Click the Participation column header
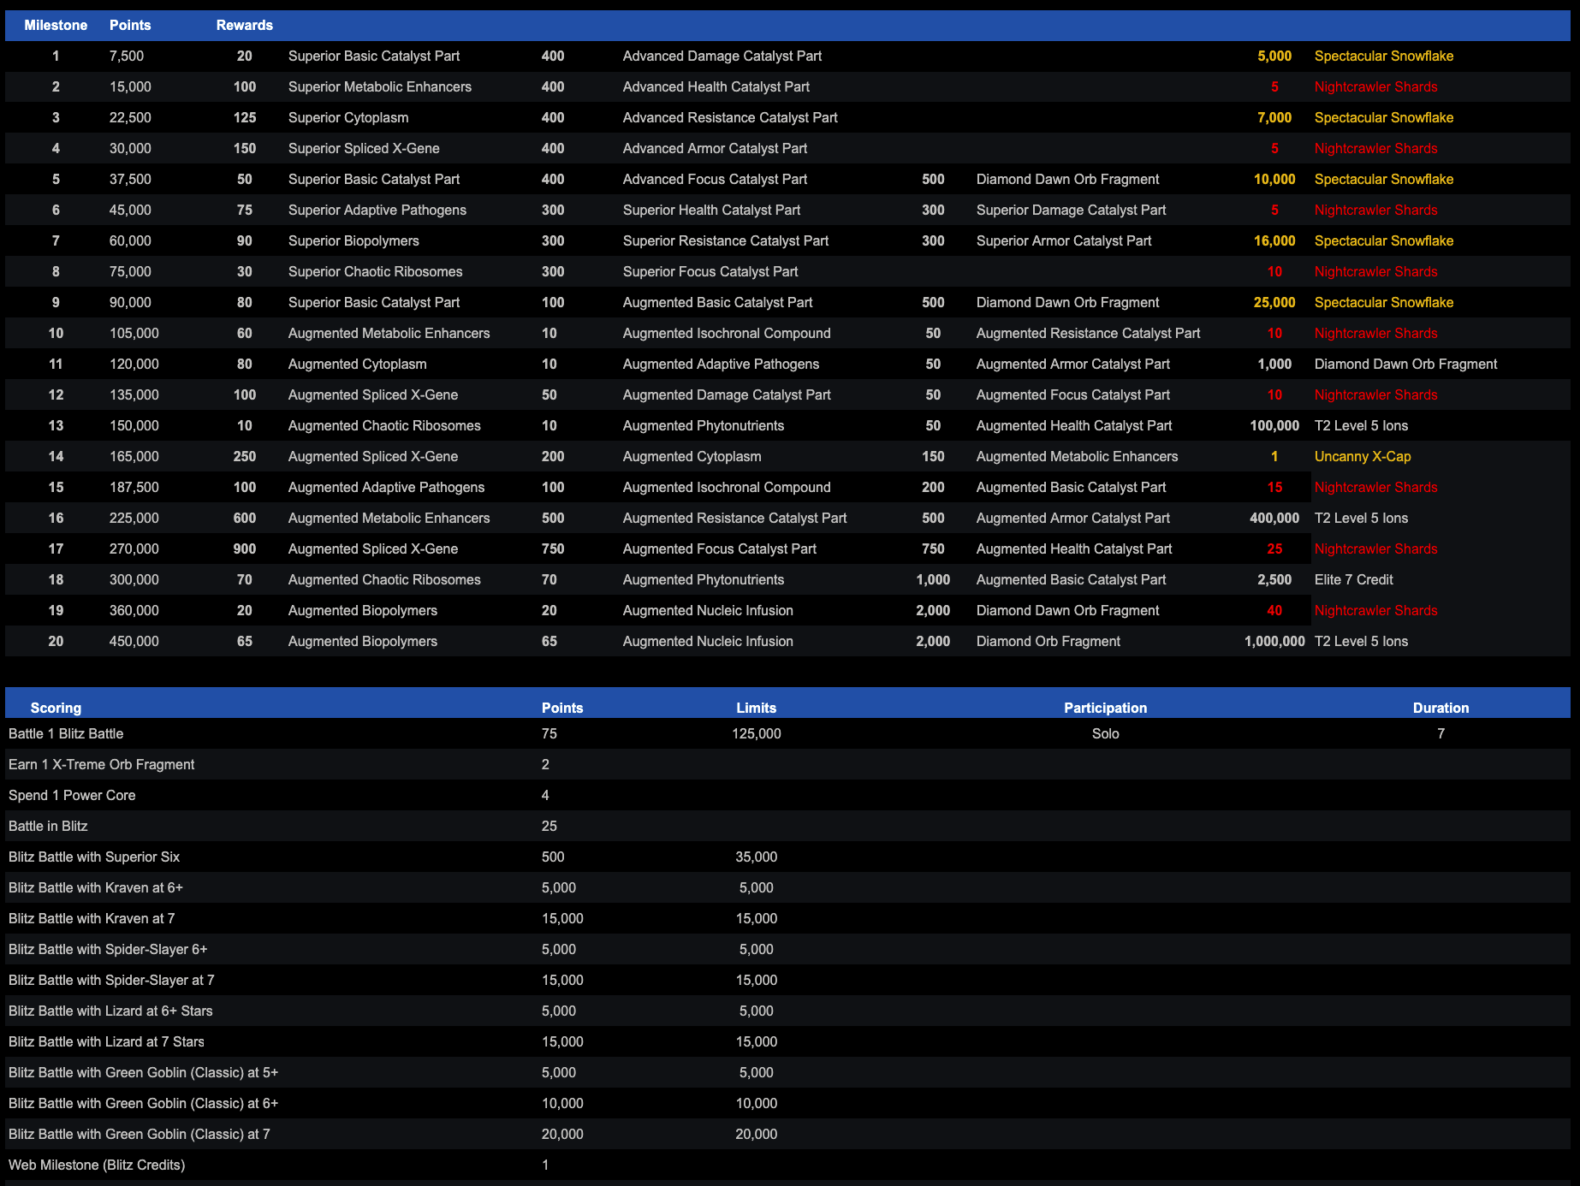Image resolution: width=1580 pixels, height=1186 pixels. (1105, 708)
